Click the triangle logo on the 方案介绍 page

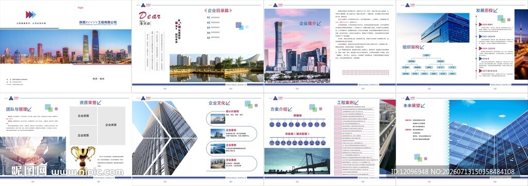(276, 98)
